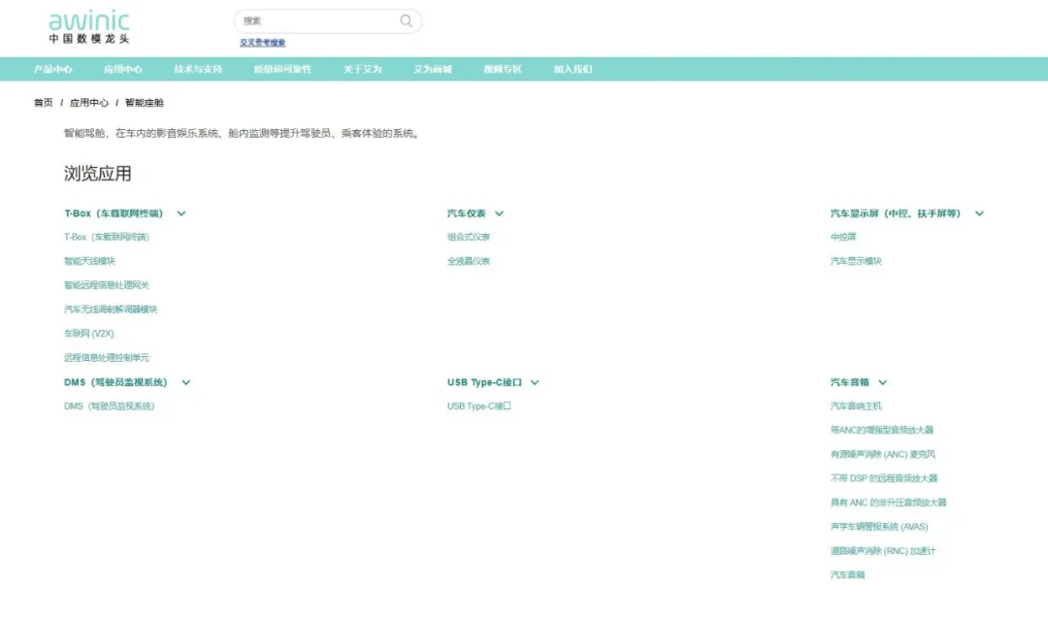Screen dimensions: 1048x617
Task: Collapse the T-Box (车载联网终端) chevron
Action: (x=181, y=213)
